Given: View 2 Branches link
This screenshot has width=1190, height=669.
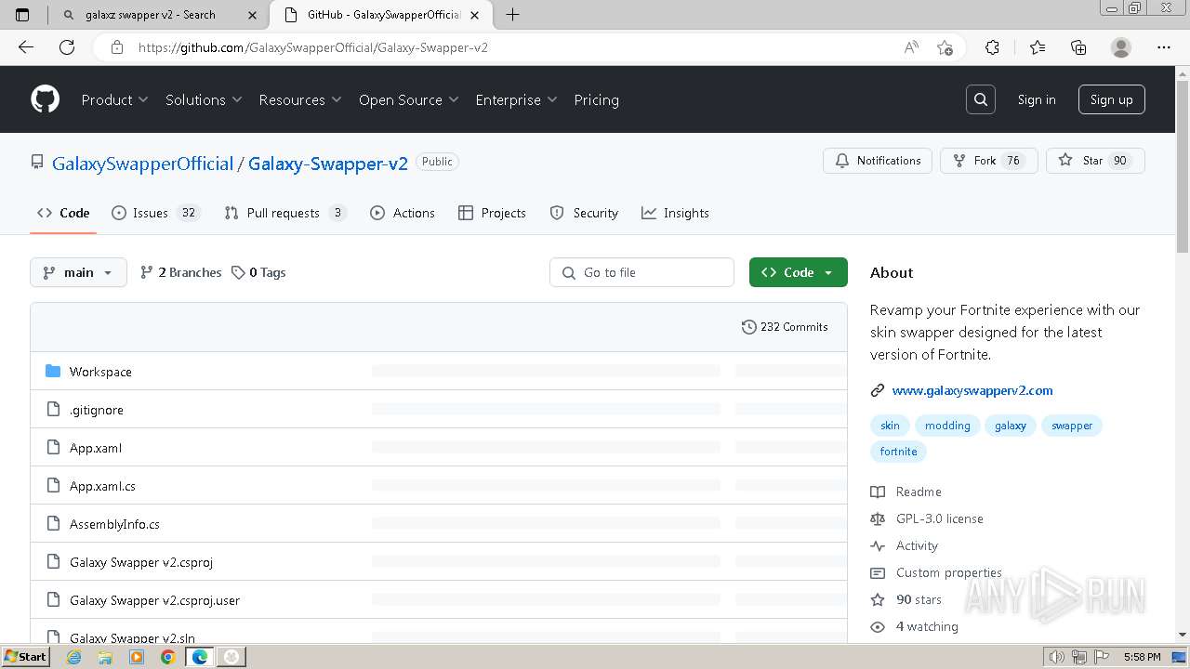Looking at the screenshot, I should [180, 272].
